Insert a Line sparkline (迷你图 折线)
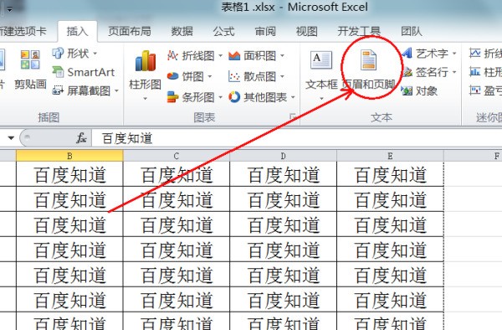Screen dimensions: 502x330 485,53
